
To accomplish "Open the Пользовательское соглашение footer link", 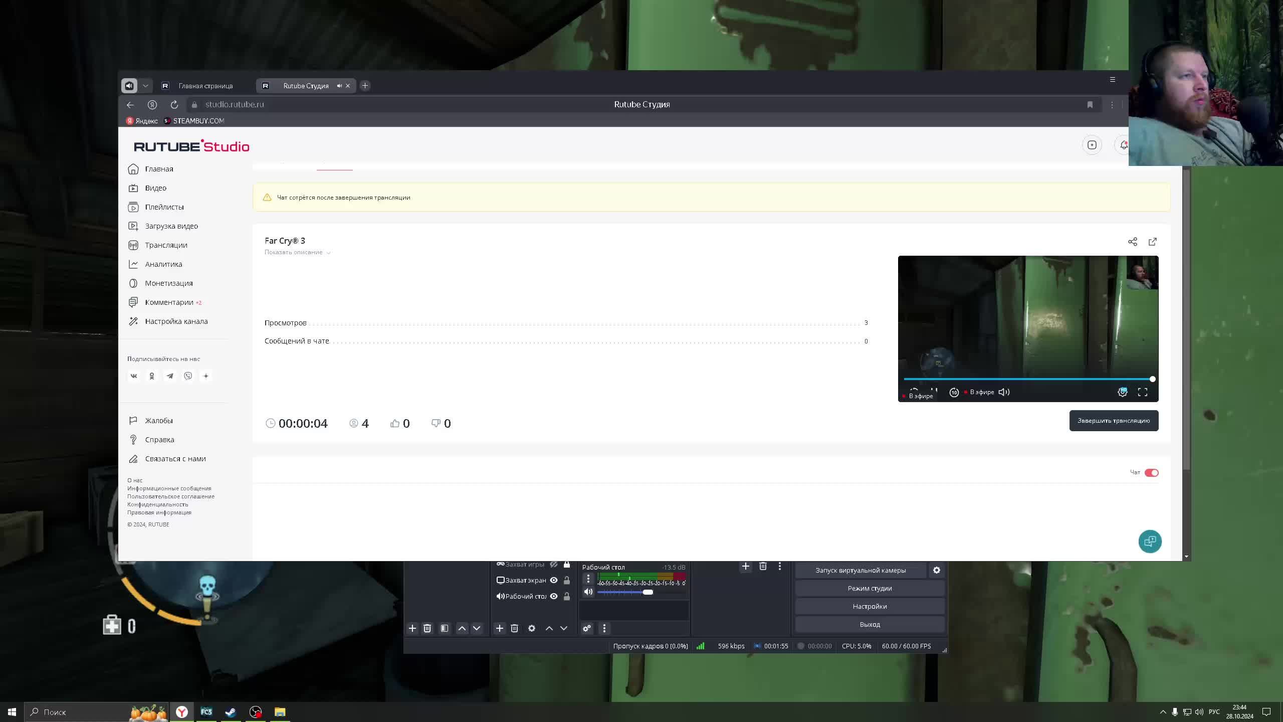I will pos(171,496).
